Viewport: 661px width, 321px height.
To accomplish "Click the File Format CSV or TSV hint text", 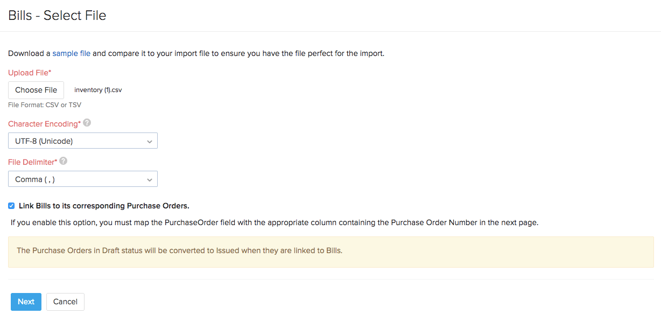I will tap(44, 104).
